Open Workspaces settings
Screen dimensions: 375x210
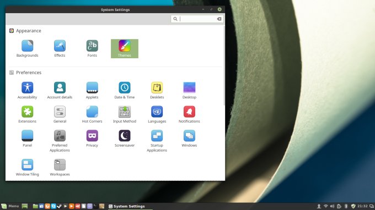point(60,168)
